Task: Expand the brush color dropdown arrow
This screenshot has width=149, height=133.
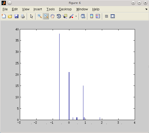Action: [x=76, y=16]
